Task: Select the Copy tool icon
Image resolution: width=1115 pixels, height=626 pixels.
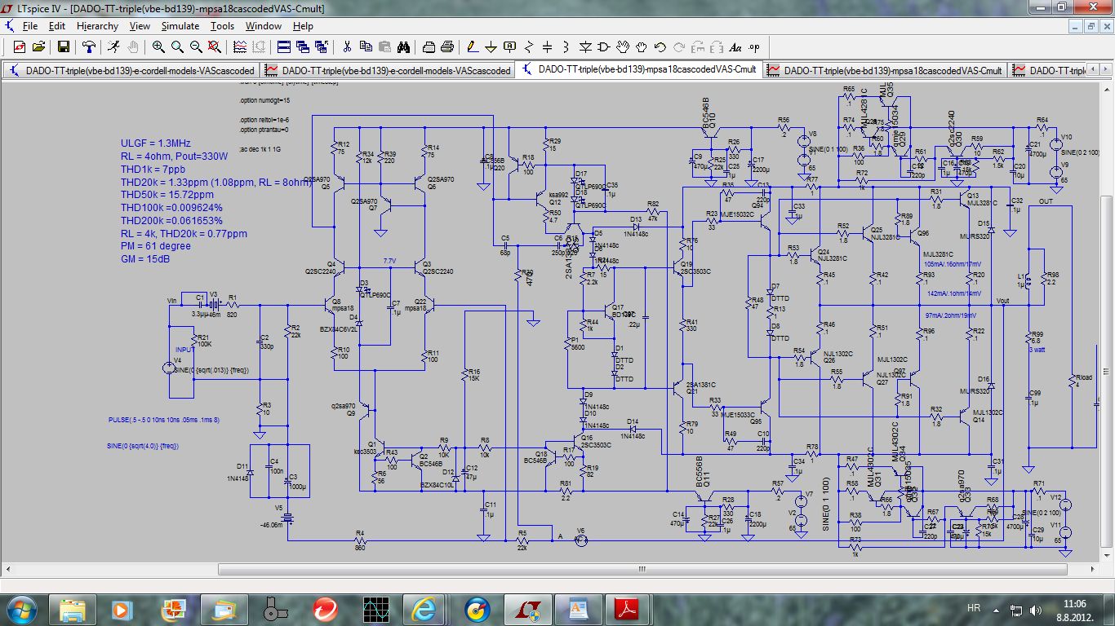Action: coord(366,46)
